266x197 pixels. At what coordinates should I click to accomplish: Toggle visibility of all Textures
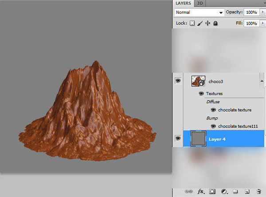[x=201, y=93]
